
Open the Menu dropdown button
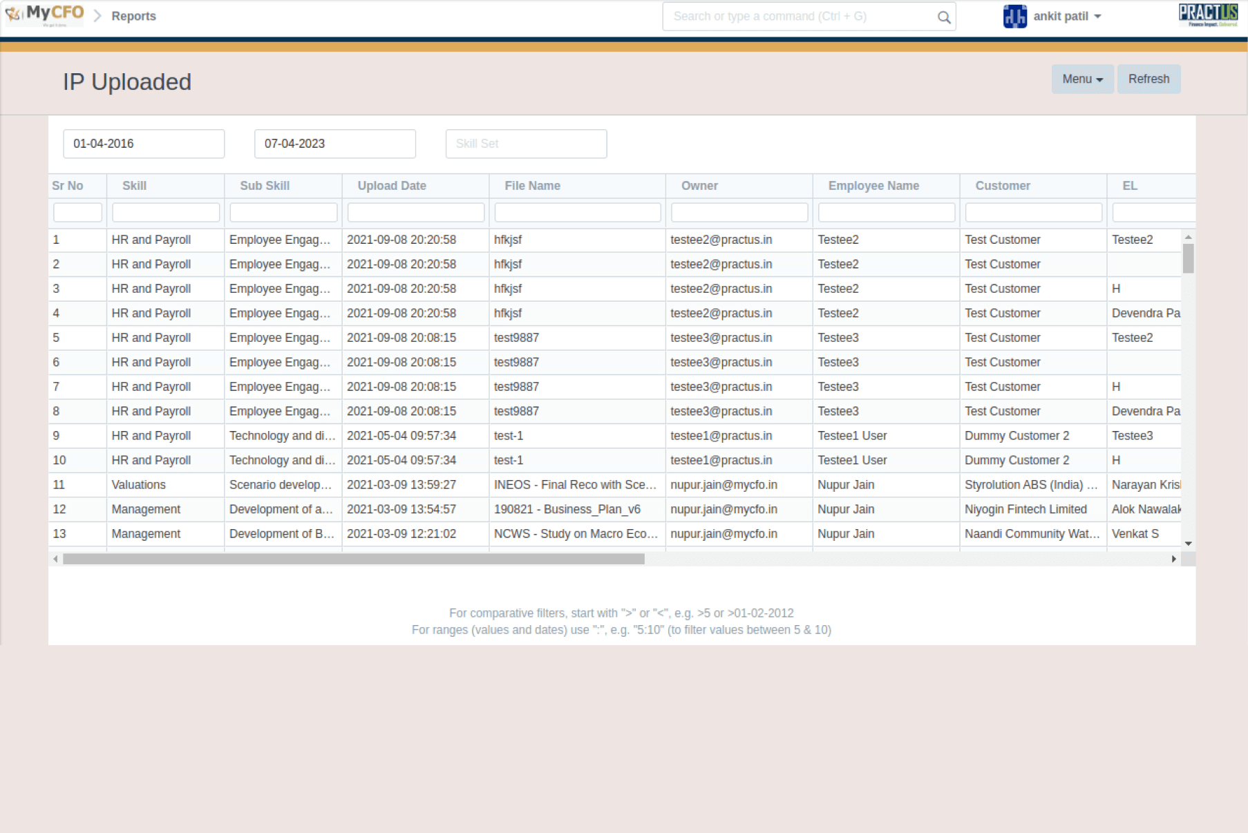point(1081,79)
